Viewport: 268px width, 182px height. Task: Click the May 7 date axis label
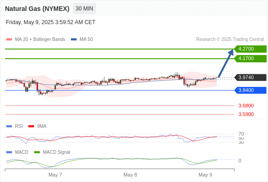(55, 175)
